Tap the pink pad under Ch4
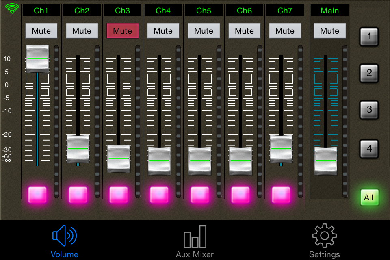This screenshot has width=390, height=260. tap(159, 194)
